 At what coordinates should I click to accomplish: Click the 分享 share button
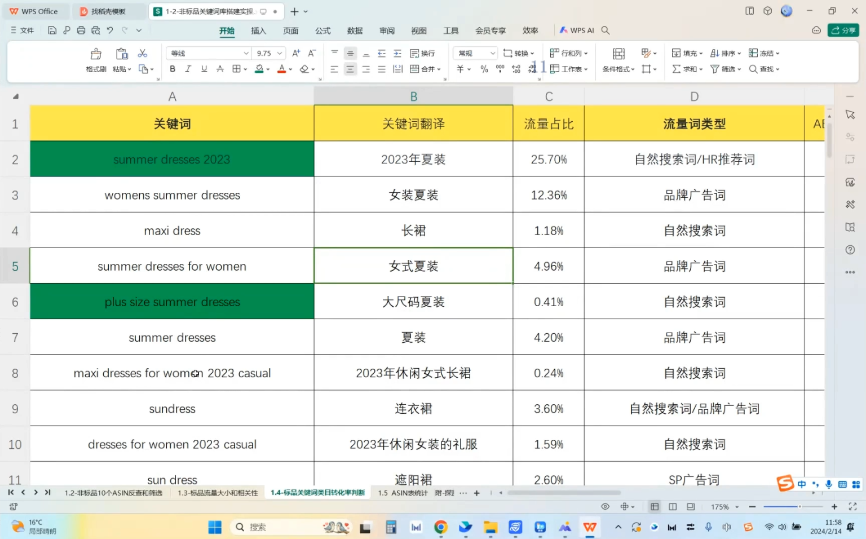point(844,30)
